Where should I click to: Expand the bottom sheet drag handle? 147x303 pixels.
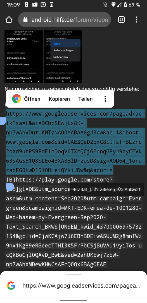[x=73, y=274]
